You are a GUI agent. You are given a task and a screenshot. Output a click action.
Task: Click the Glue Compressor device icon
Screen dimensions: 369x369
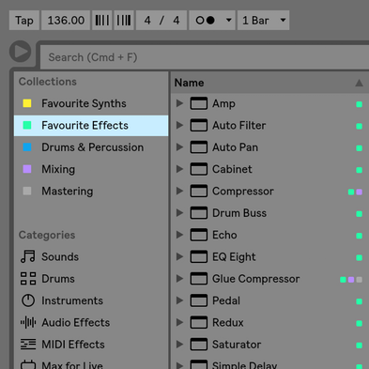coord(199,279)
